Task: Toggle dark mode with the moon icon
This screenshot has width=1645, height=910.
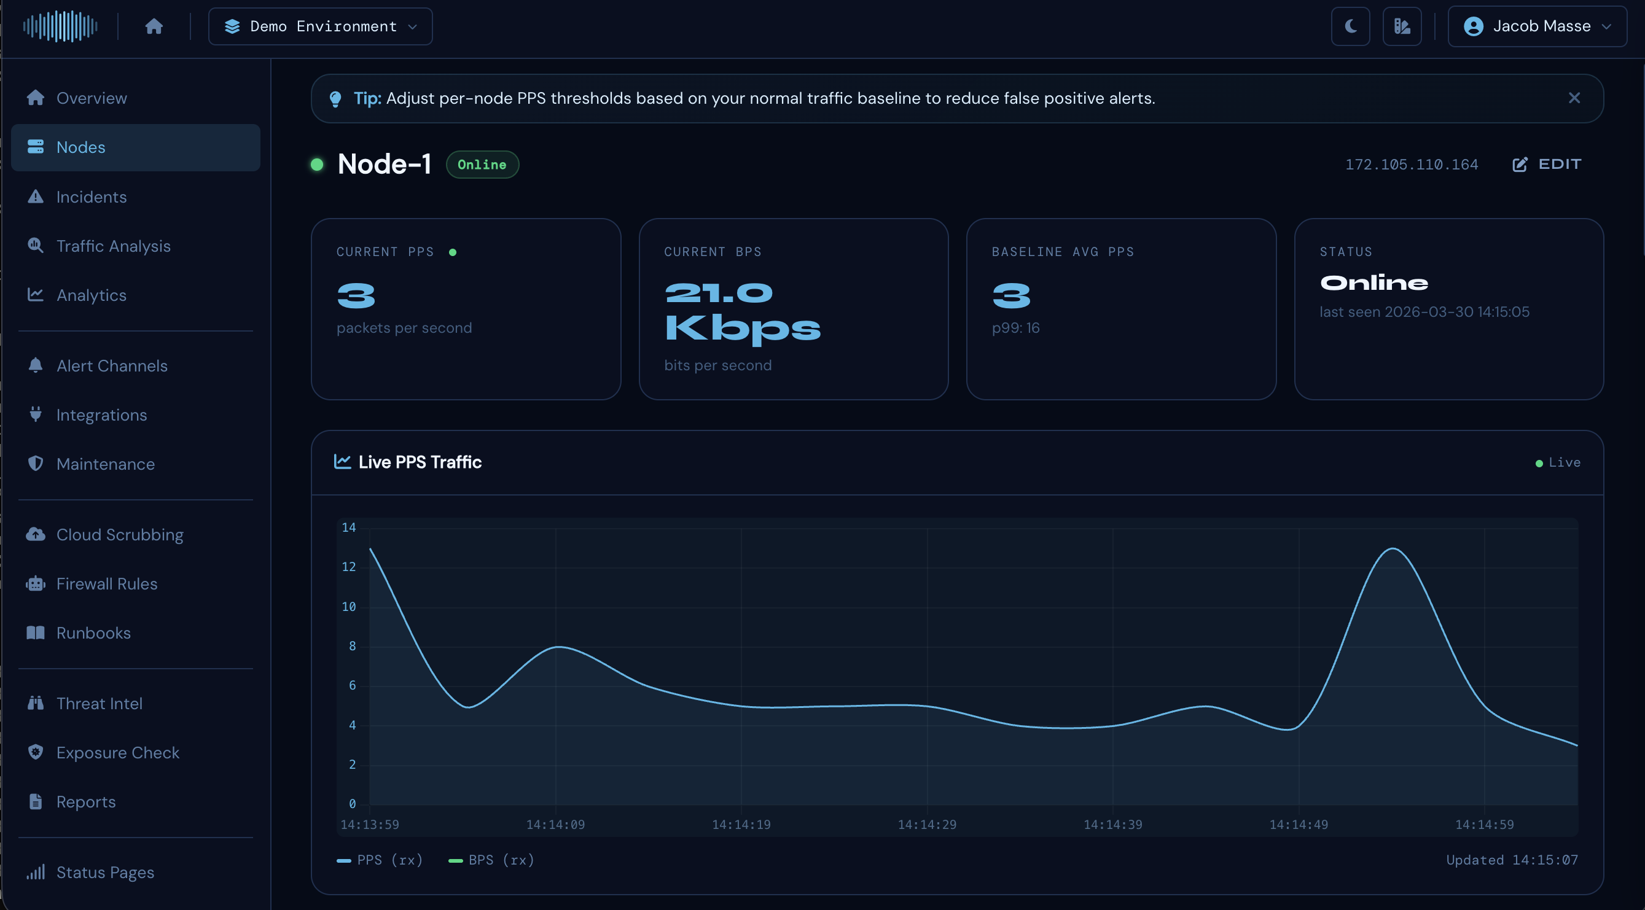Action: [1351, 26]
